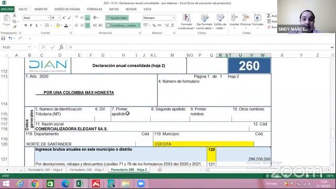Open the Arial font name dropdown
This screenshot has width=336, height=189.
coord(48,18)
